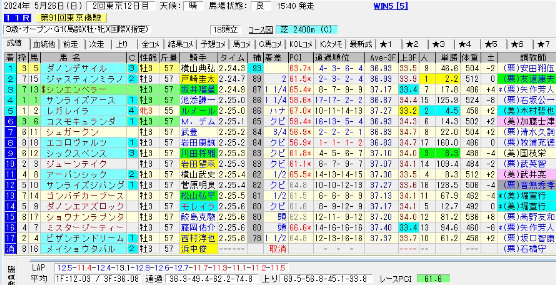Click jockey 戸崎圭太
Viewport: 556px width, 285px height.
coord(199,79)
